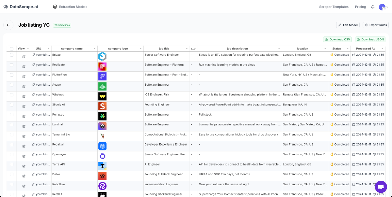
Task: Open the ycombinator URL link for Etleap
Action: [x=41, y=55]
